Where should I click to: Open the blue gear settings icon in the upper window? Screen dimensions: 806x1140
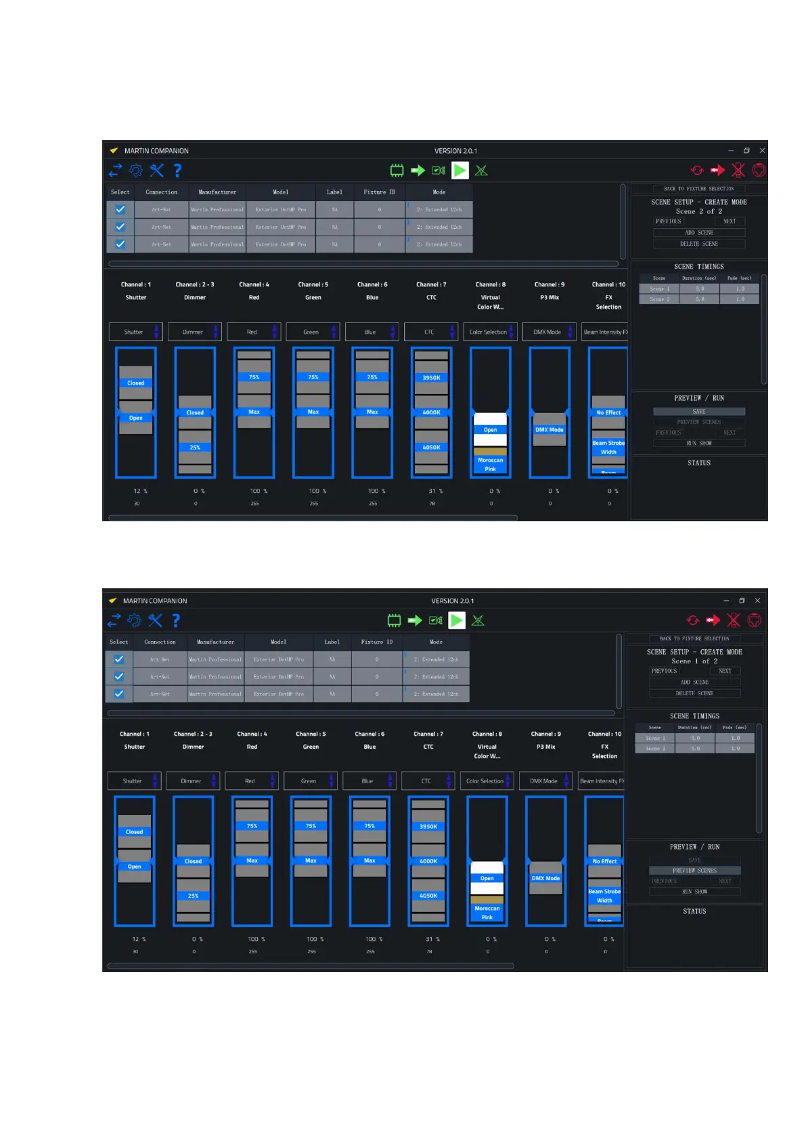[136, 171]
